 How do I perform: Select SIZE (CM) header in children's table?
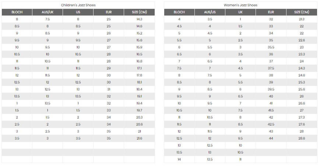tap(140, 12)
